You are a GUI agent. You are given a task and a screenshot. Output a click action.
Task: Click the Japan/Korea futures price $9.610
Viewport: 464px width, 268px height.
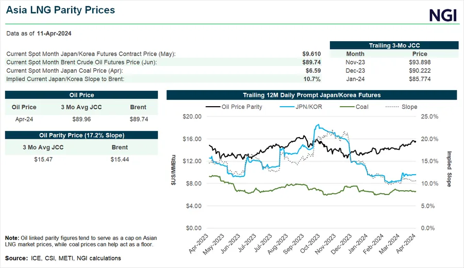pos(311,54)
